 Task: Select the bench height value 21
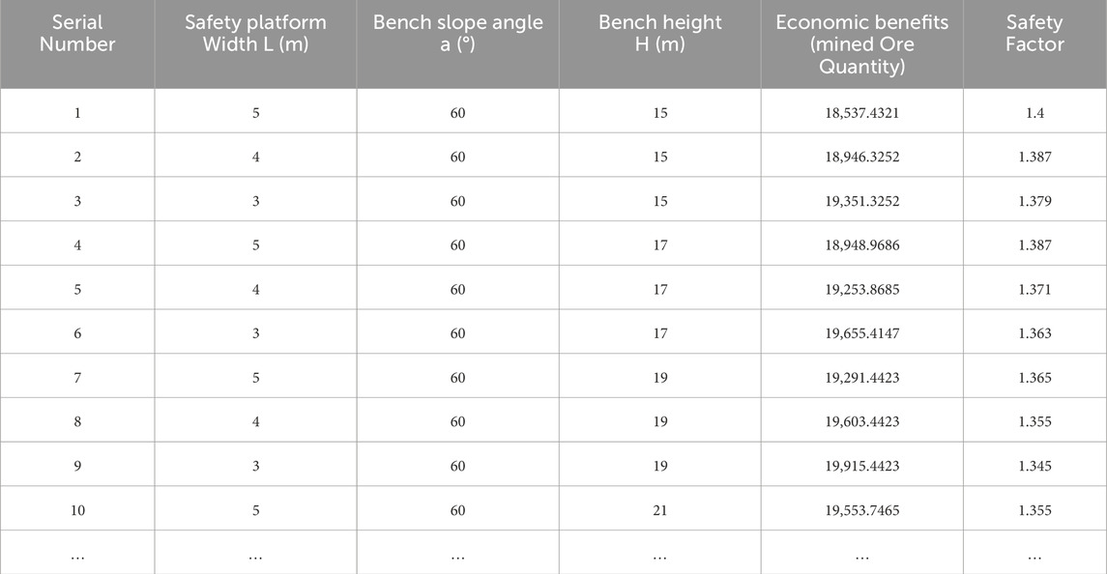[659, 510]
